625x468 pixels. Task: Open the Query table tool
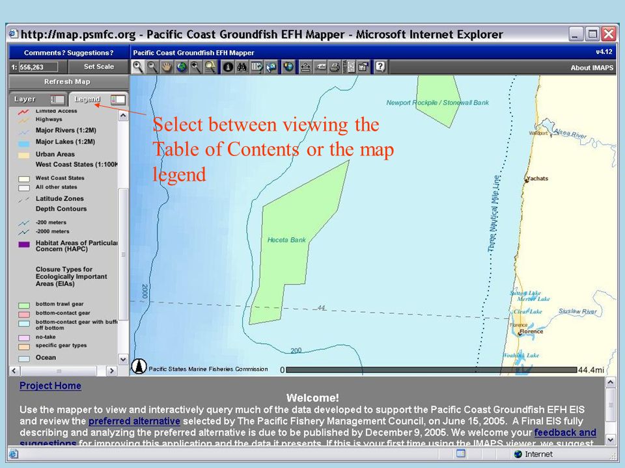(x=257, y=67)
